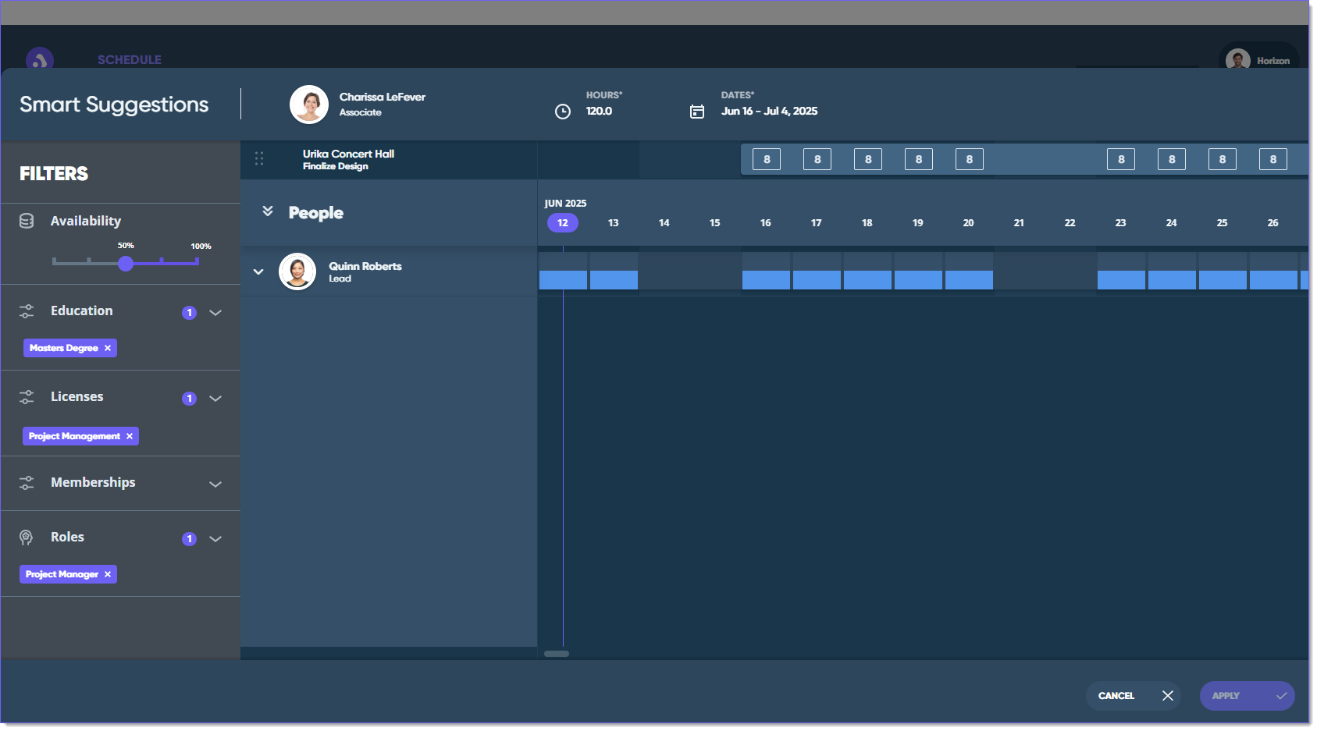
Task: Expand the Memberships filter section
Action: tap(215, 484)
